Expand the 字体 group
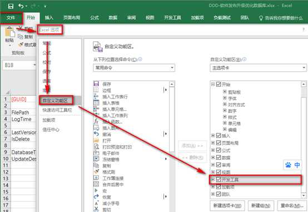 225,98
